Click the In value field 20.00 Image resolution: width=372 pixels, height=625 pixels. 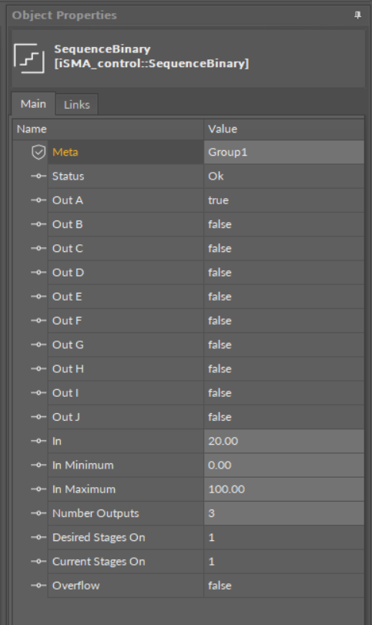(284, 441)
